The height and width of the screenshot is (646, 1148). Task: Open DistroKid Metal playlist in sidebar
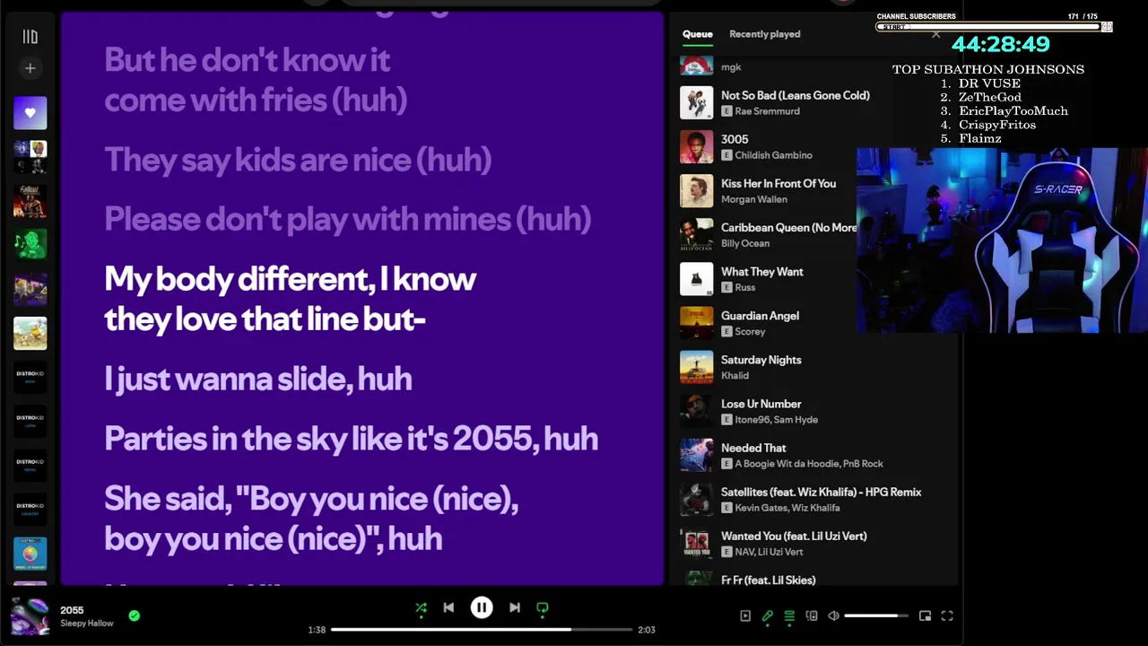30,466
